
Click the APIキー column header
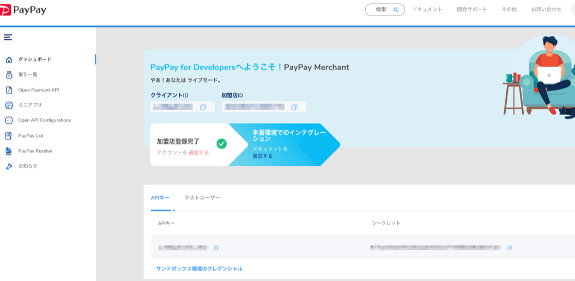point(166,223)
